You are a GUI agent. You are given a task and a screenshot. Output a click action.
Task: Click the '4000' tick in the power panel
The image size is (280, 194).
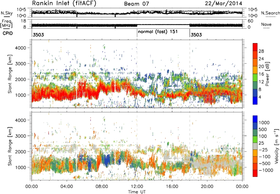[21, 48]
